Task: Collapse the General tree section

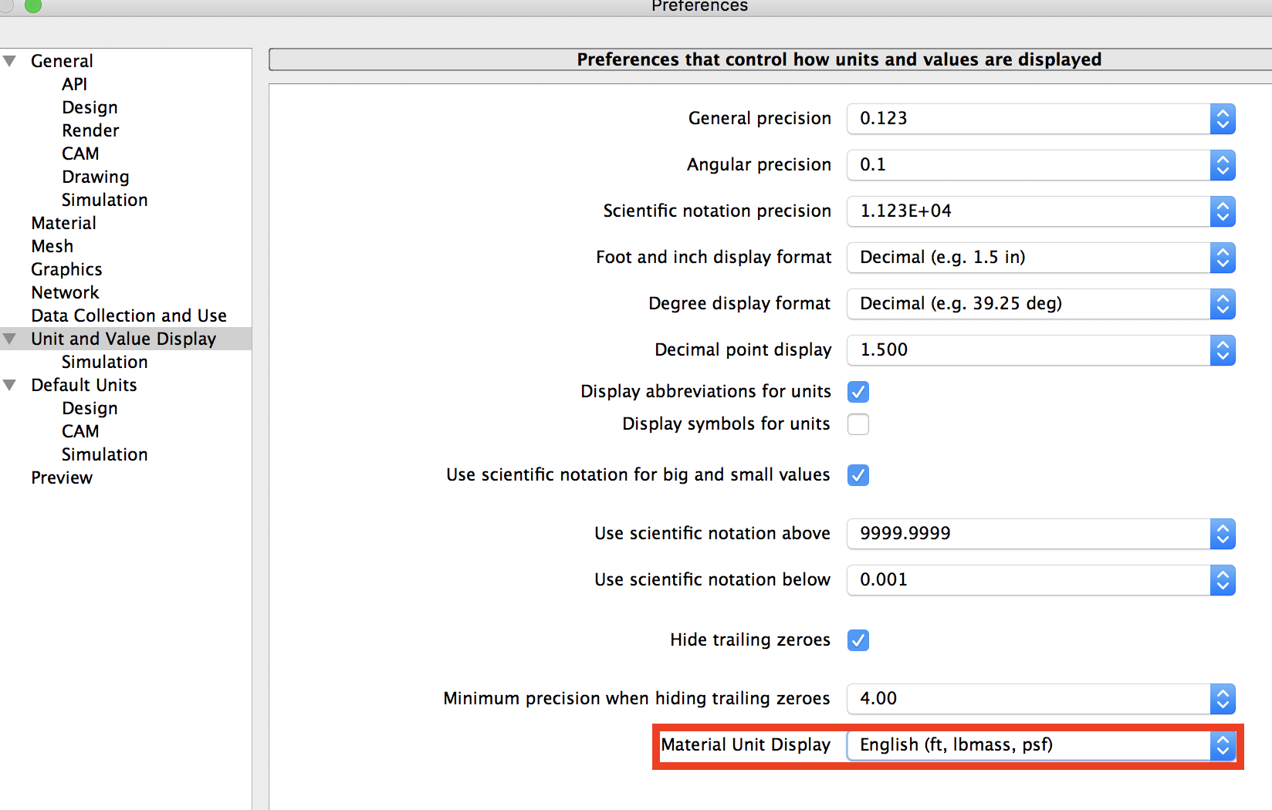Action: [10, 61]
